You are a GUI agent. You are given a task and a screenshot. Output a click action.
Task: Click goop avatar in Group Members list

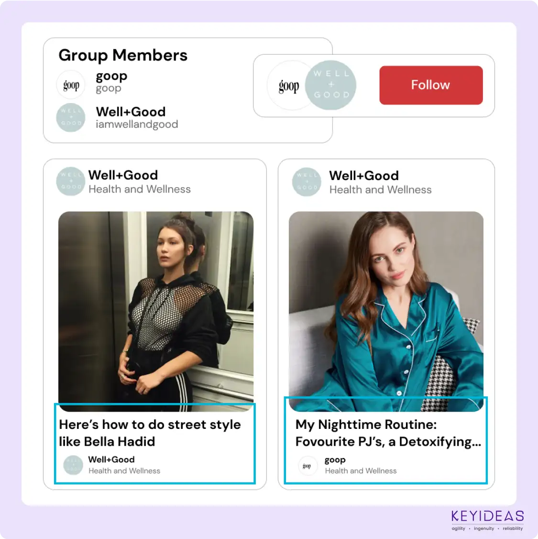click(x=71, y=85)
